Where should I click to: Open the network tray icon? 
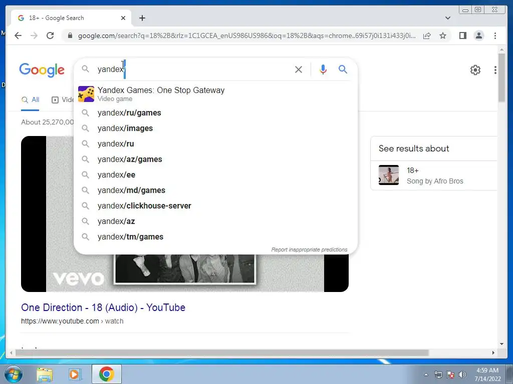click(x=438, y=375)
